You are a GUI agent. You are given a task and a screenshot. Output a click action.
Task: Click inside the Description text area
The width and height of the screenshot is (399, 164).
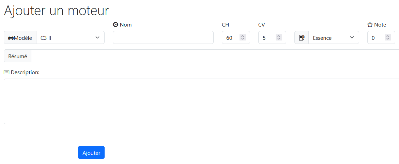(201, 101)
